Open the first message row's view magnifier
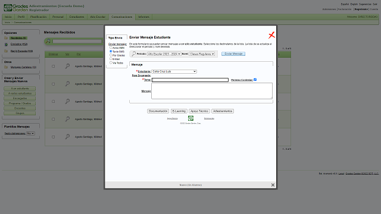 [67, 66]
